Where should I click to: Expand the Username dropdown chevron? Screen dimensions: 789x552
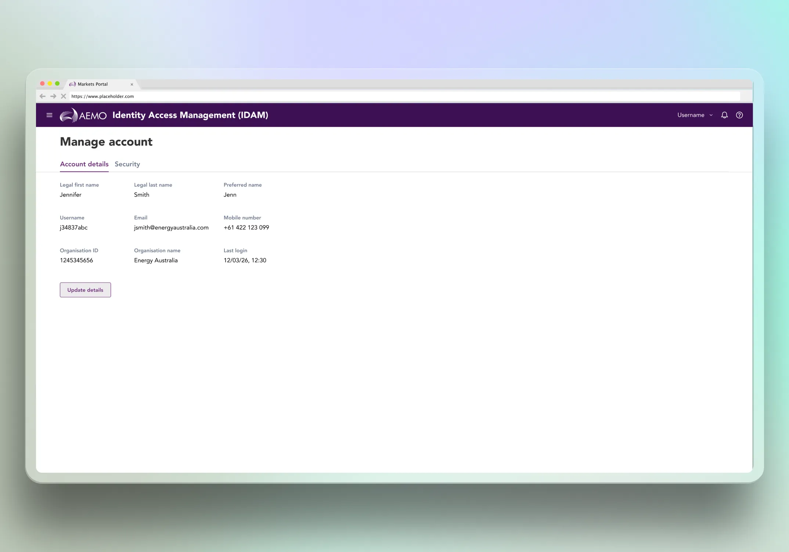[711, 115]
